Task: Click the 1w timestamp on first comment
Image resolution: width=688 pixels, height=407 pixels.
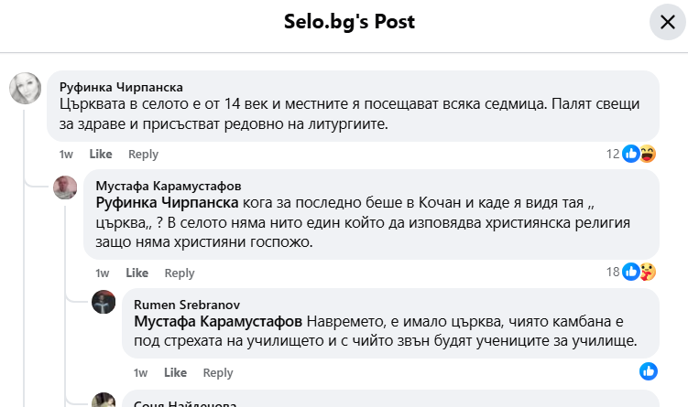Action: [x=66, y=154]
